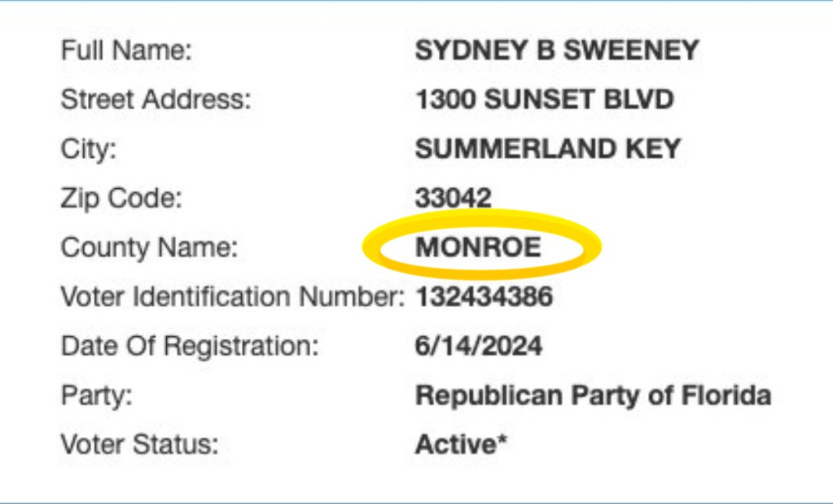
Task: Select Republican Party of Florida text
Action: 593,396
